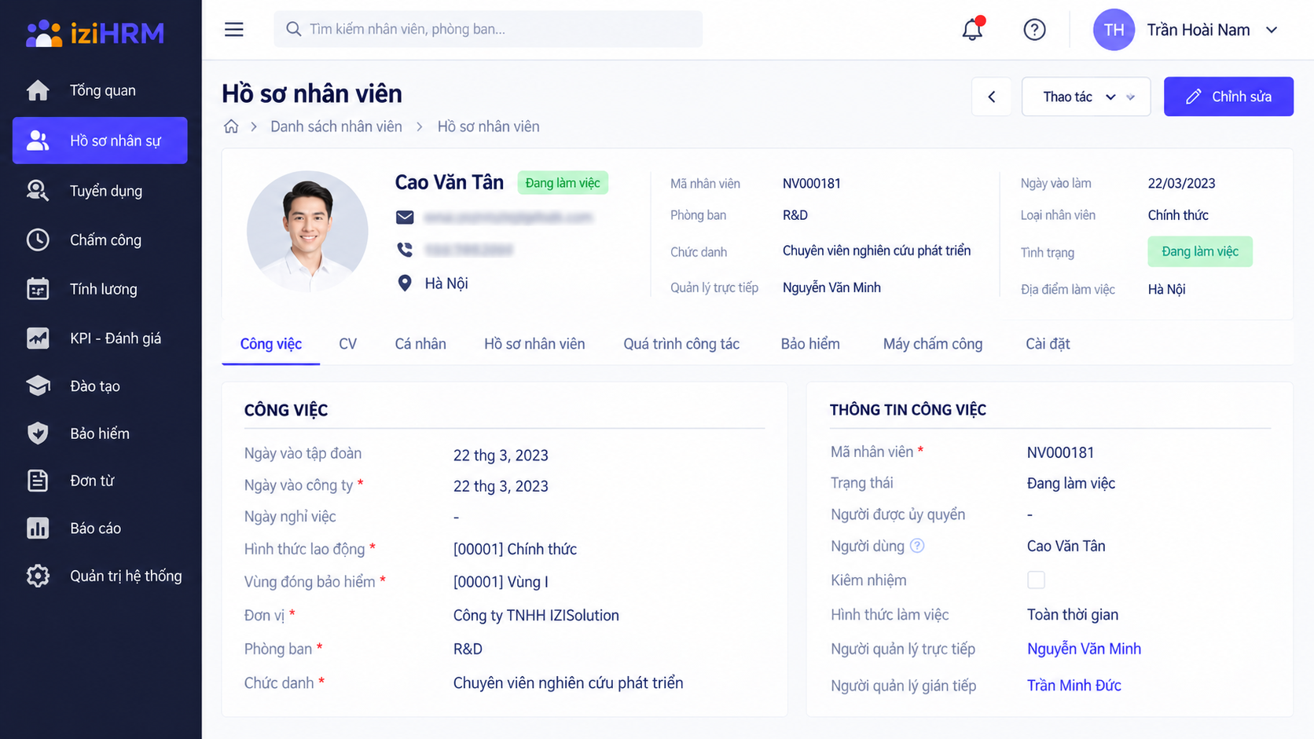Switch to the Máy chấm công tab

coord(933,344)
